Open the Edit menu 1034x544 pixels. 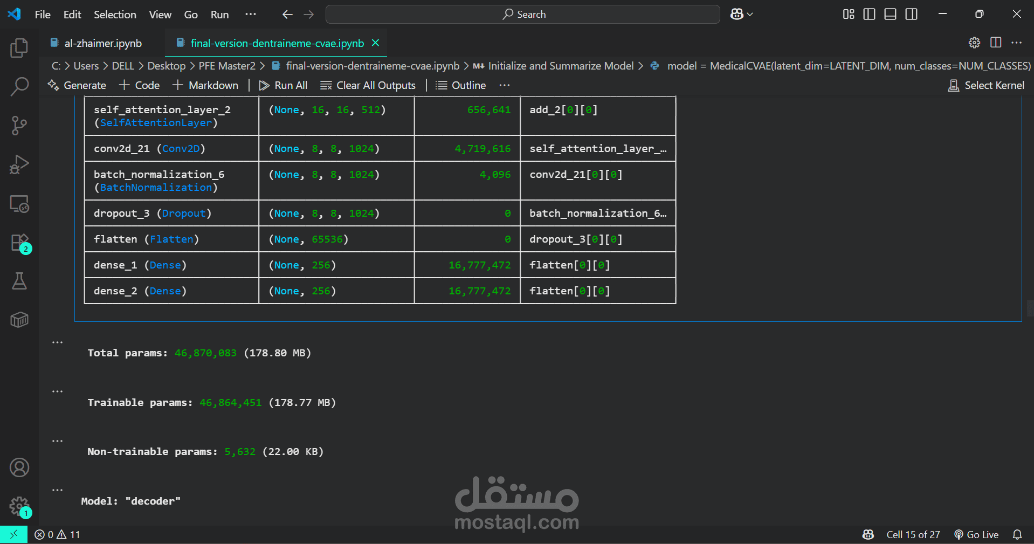click(72, 15)
